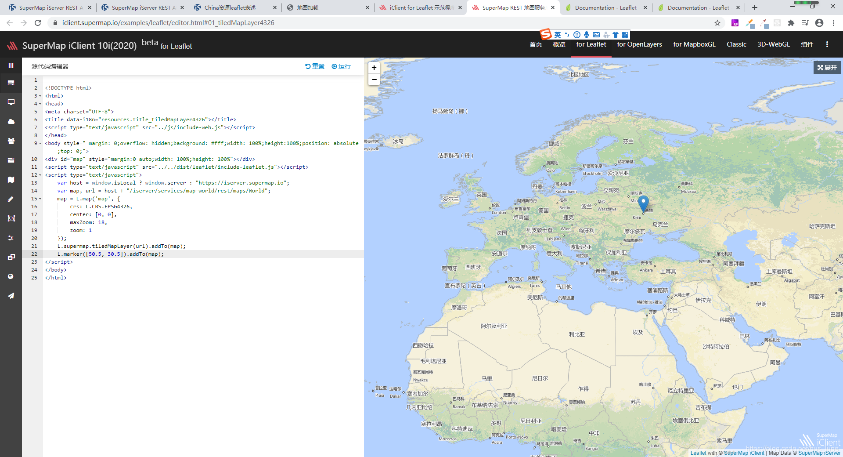The height and width of the screenshot is (457, 843).
Task: Open the Chrome extensions puzzle menu
Action: 791,23
